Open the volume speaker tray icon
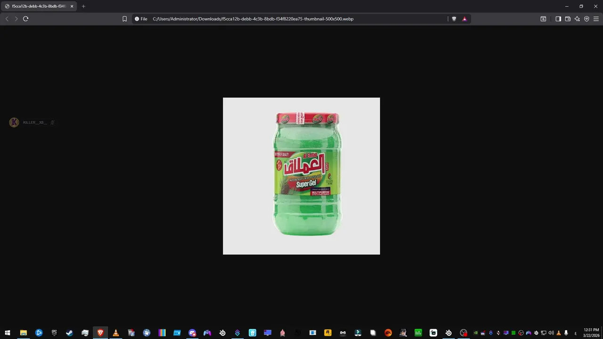 pyautogui.click(x=551, y=333)
